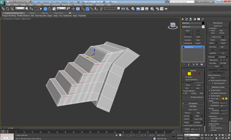Open the Modify command panel tab
Screen dimensions: 231x140
pyautogui.click(x=187, y=19)
